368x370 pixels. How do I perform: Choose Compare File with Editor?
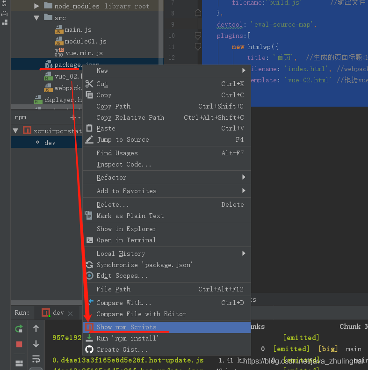(166, 314)
